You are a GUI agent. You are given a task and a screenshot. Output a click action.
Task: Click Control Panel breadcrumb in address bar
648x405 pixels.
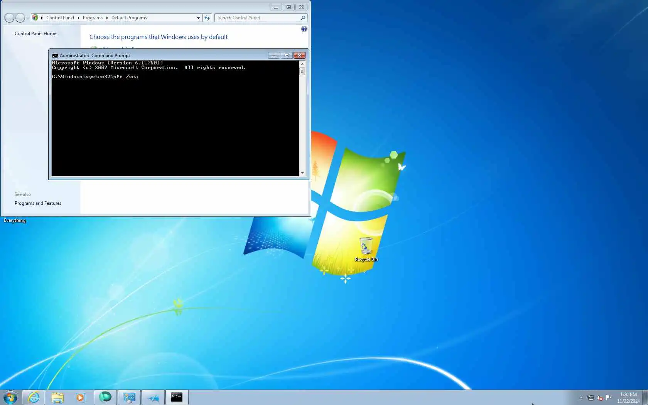click(60, 18)
